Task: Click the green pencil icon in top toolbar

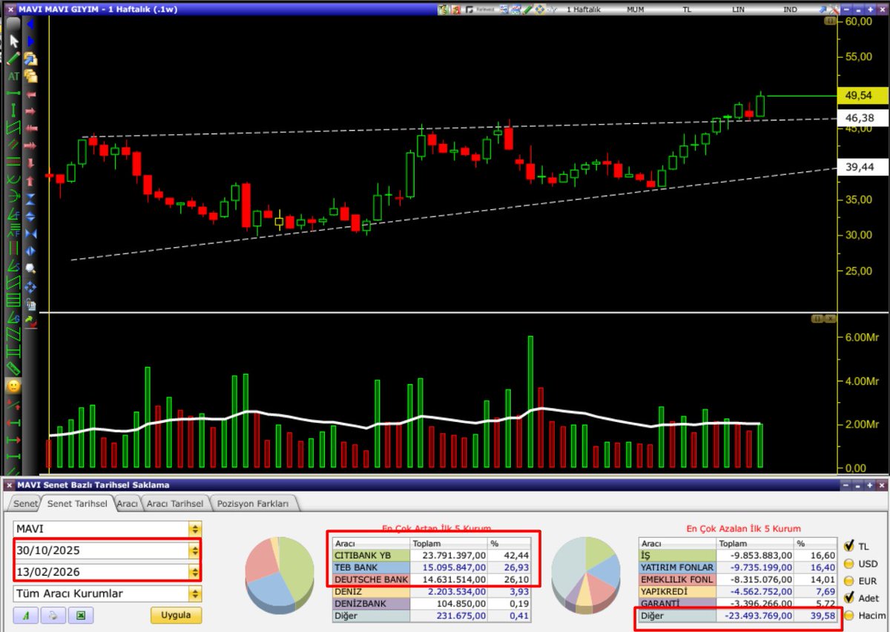Action: click(529, 10)
